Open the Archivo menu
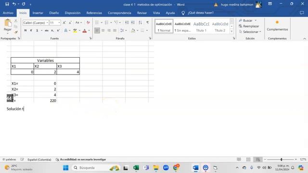The image size is (308, 173). coord(8,13)
